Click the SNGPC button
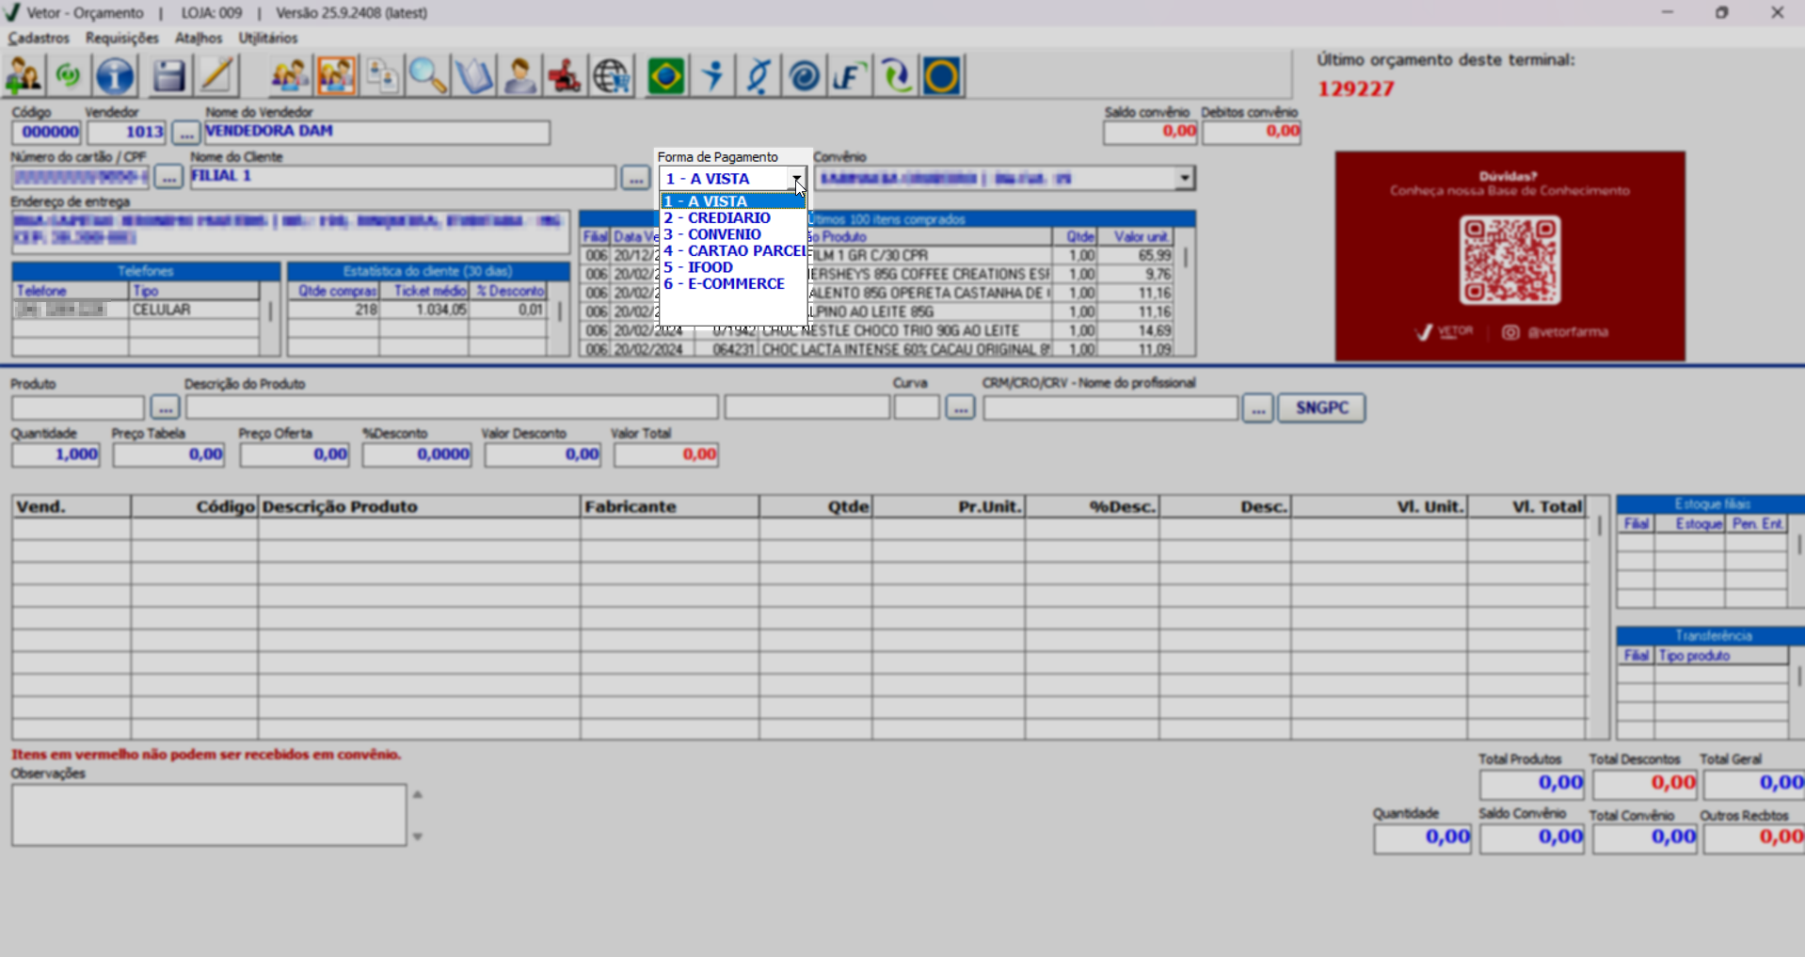 click(1321, 407)
